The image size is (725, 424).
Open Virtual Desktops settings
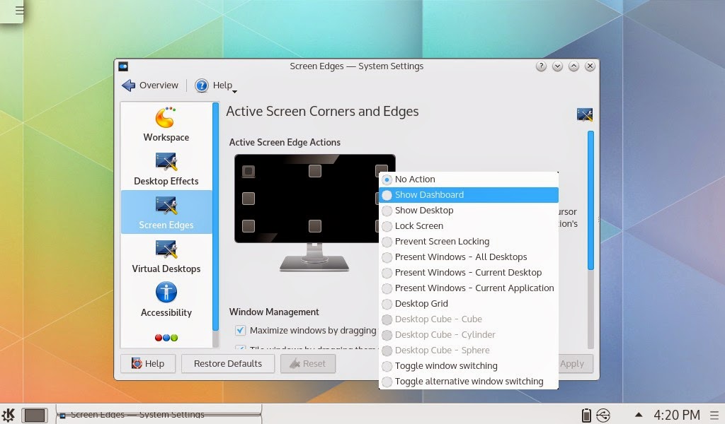[166, 256]
